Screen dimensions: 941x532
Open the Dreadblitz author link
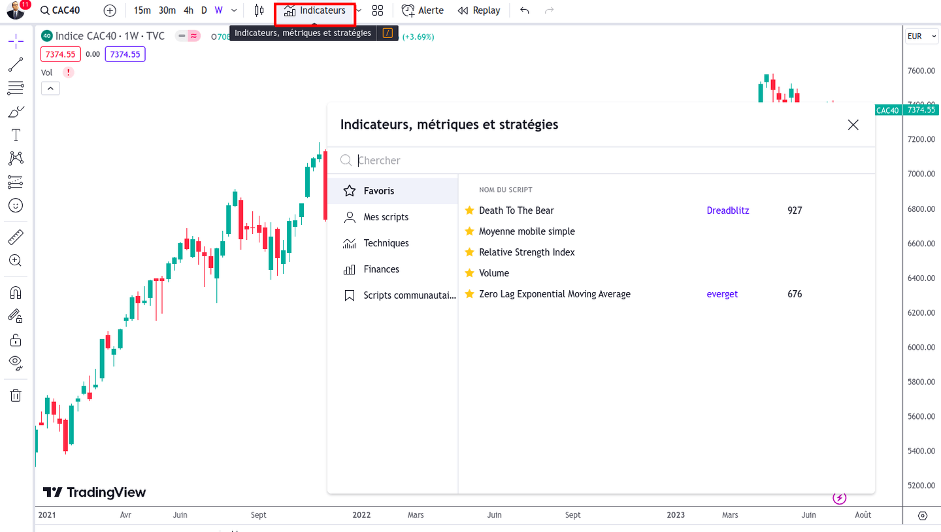728,210
